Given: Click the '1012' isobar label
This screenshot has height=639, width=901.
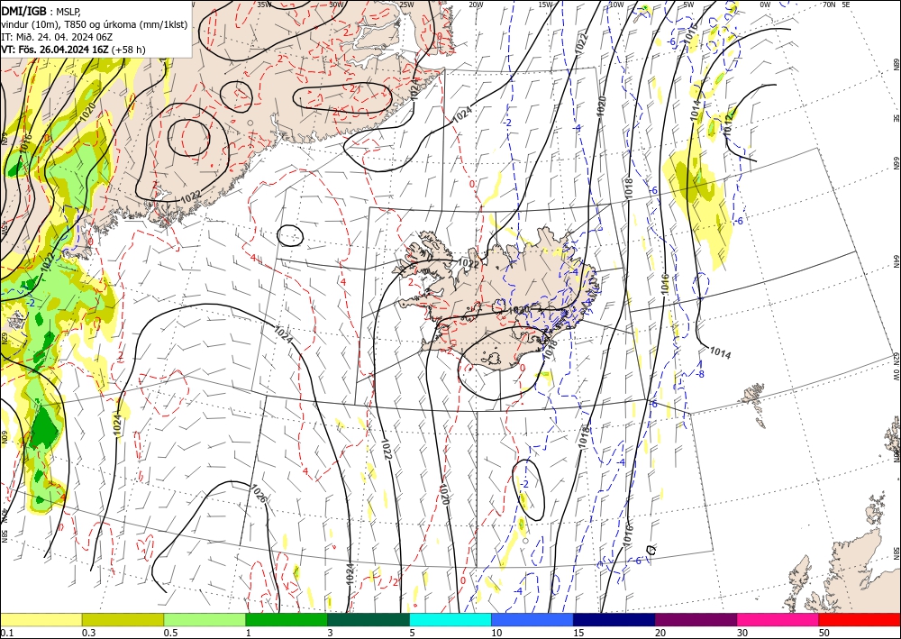Looking at the screenshot, I should click(728, 124).
